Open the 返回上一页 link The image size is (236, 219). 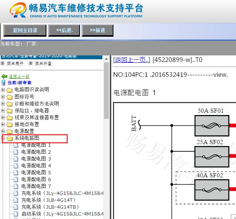132,60
